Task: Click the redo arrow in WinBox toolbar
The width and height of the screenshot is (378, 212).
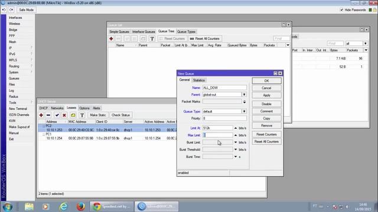Action: tap(11, 10)
